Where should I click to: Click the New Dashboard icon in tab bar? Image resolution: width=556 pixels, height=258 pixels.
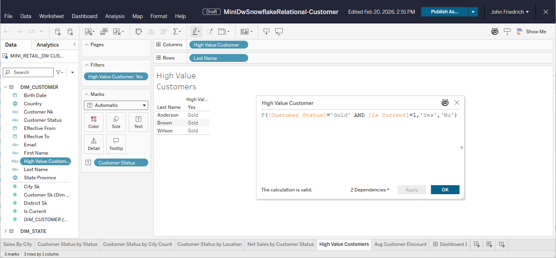[x=489, y=244]
